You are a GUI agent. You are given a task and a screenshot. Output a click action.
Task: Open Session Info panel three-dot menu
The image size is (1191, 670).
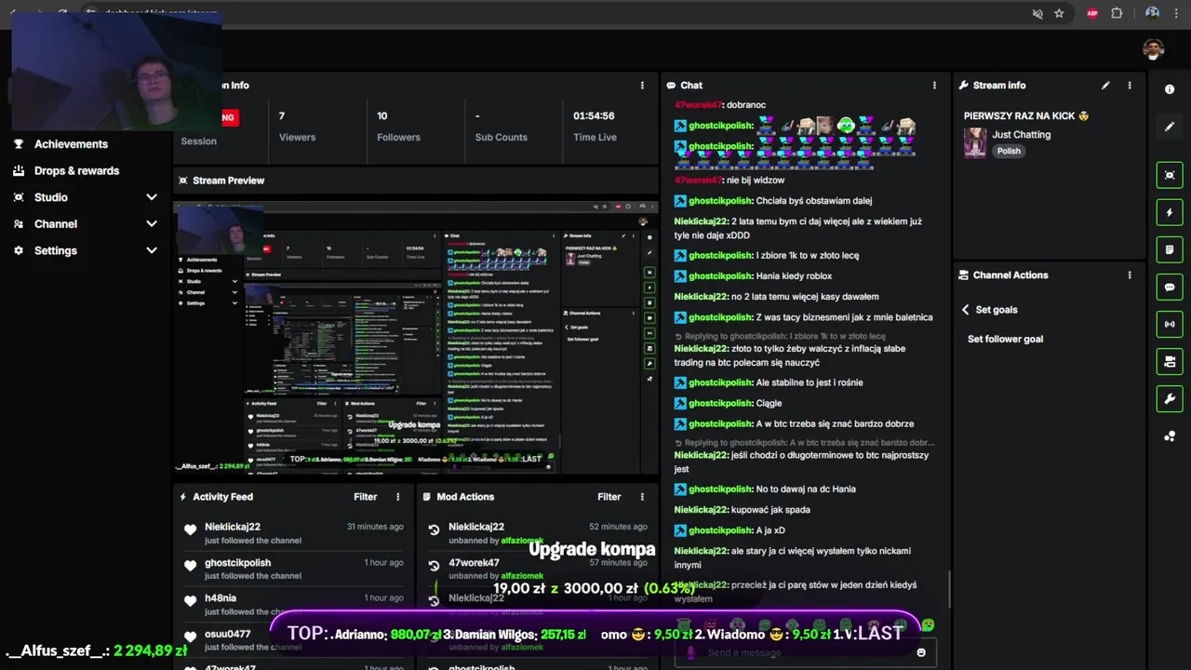click(642, 86)
